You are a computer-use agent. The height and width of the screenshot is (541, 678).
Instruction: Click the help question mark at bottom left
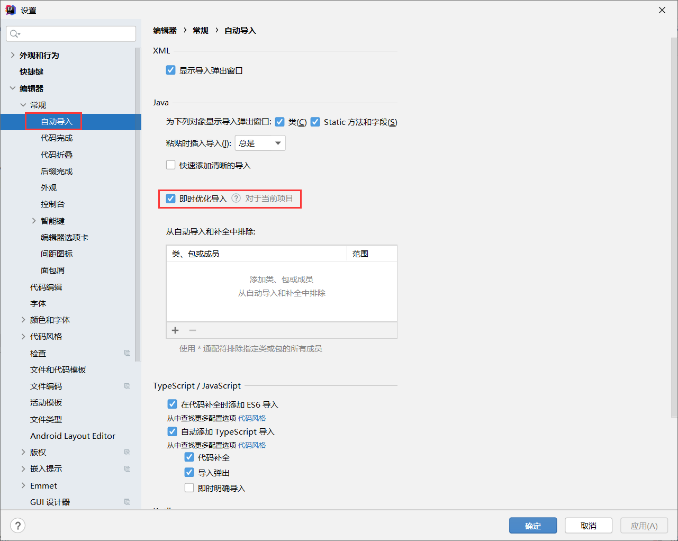click(17, 525)
